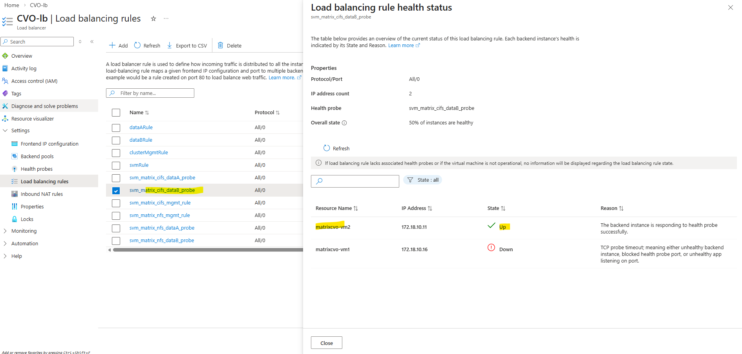Click Refresh icon in health status panel
Viewport: 742px width, 354px height.
(x=327, y=148)
